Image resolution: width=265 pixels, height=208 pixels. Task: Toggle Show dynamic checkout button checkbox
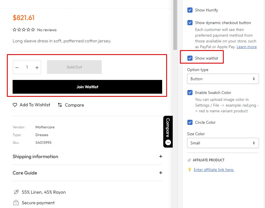coord(190,23)
